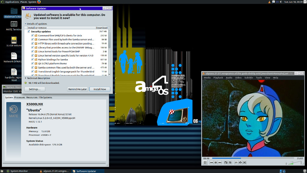Click the EN keyboard layout indicator

277,2
